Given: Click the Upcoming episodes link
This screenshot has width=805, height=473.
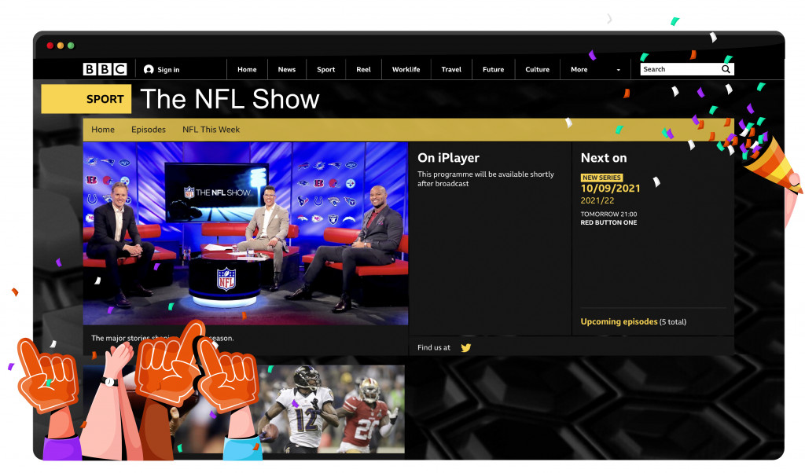Looking at the screenshot, I should click(x=619, y=321).
